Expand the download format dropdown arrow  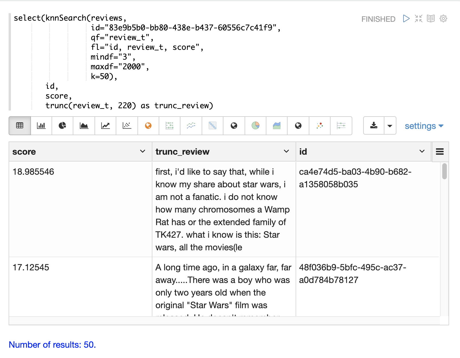(x=390, y=126)
